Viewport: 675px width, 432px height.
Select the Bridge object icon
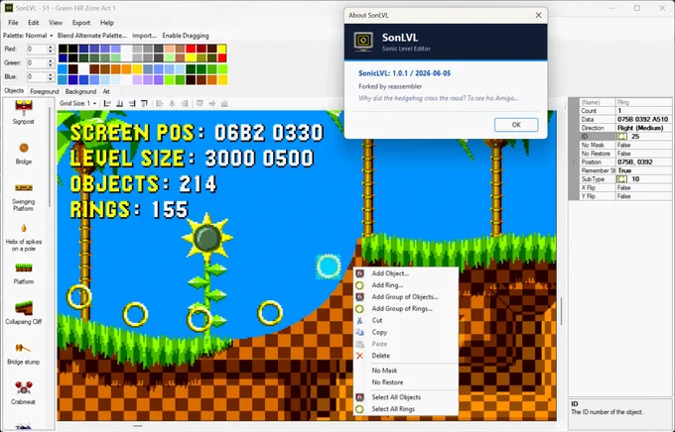pos(24,149)
